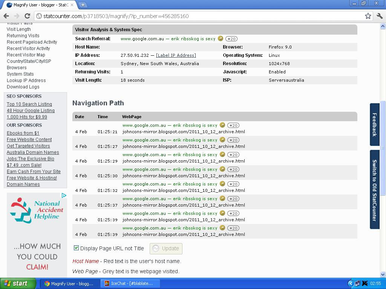Open the blogspot archive URL at 01:25:21
The width and height of the screenshot is (386, 289).
pos(184,132)
